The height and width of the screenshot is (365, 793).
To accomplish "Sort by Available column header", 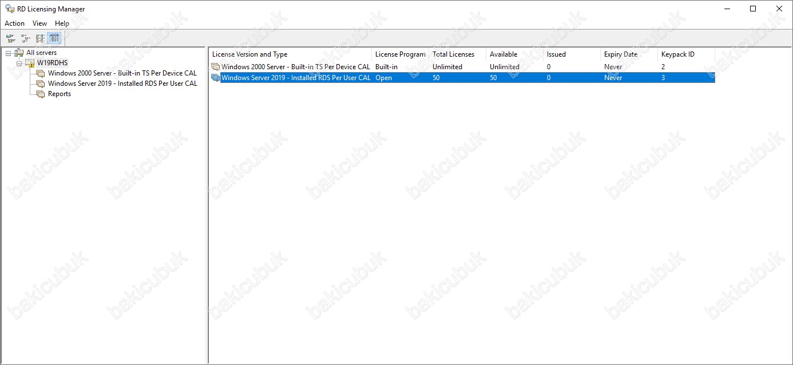I will click(x=514, y=54).
